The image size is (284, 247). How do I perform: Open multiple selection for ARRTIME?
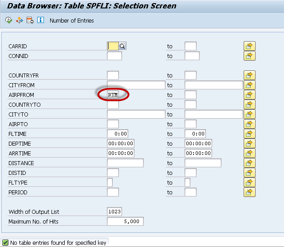[x=249, y=154]
